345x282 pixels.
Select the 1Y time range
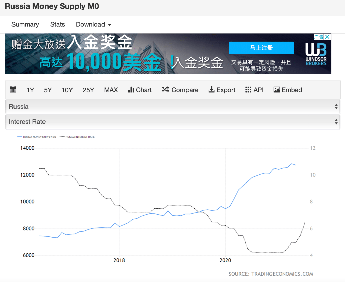pos(30,90)
